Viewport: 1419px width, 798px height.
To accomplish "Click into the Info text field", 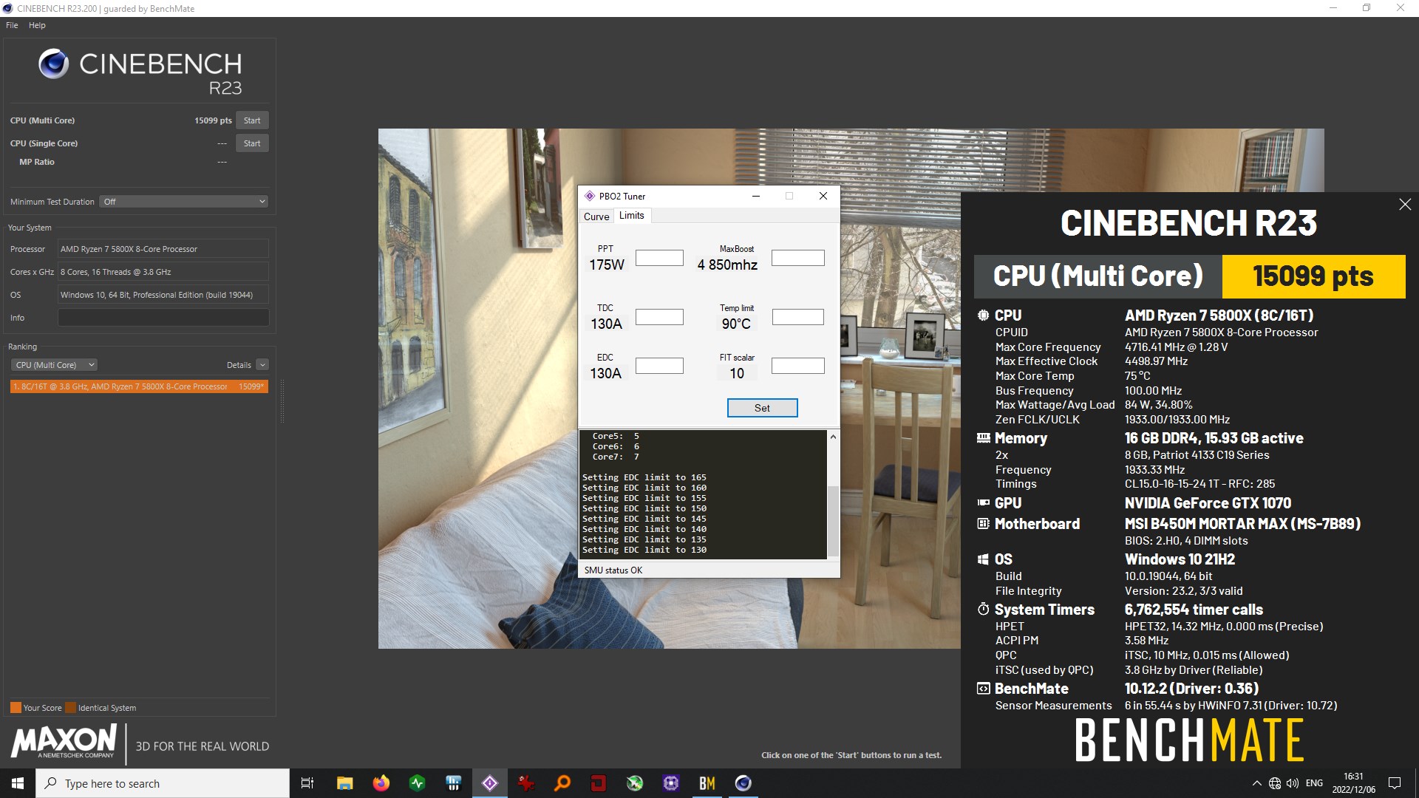I will click(163, 318).
